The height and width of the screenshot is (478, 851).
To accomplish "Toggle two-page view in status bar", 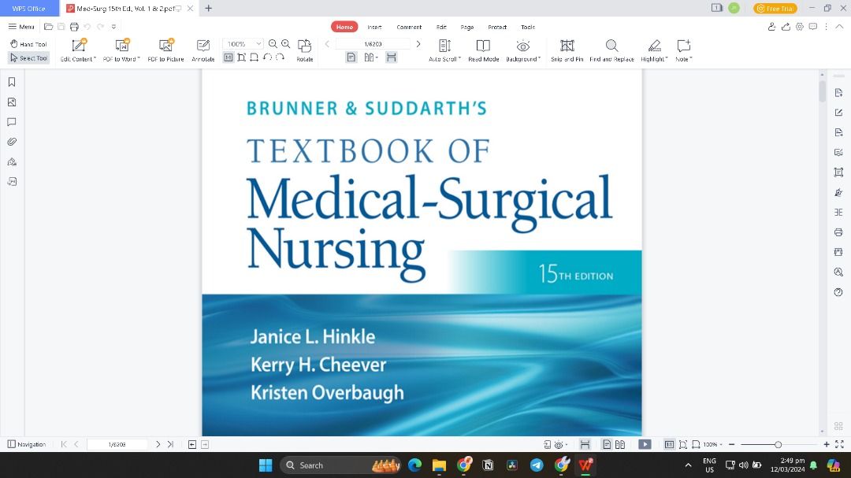I will coord(620,444).
